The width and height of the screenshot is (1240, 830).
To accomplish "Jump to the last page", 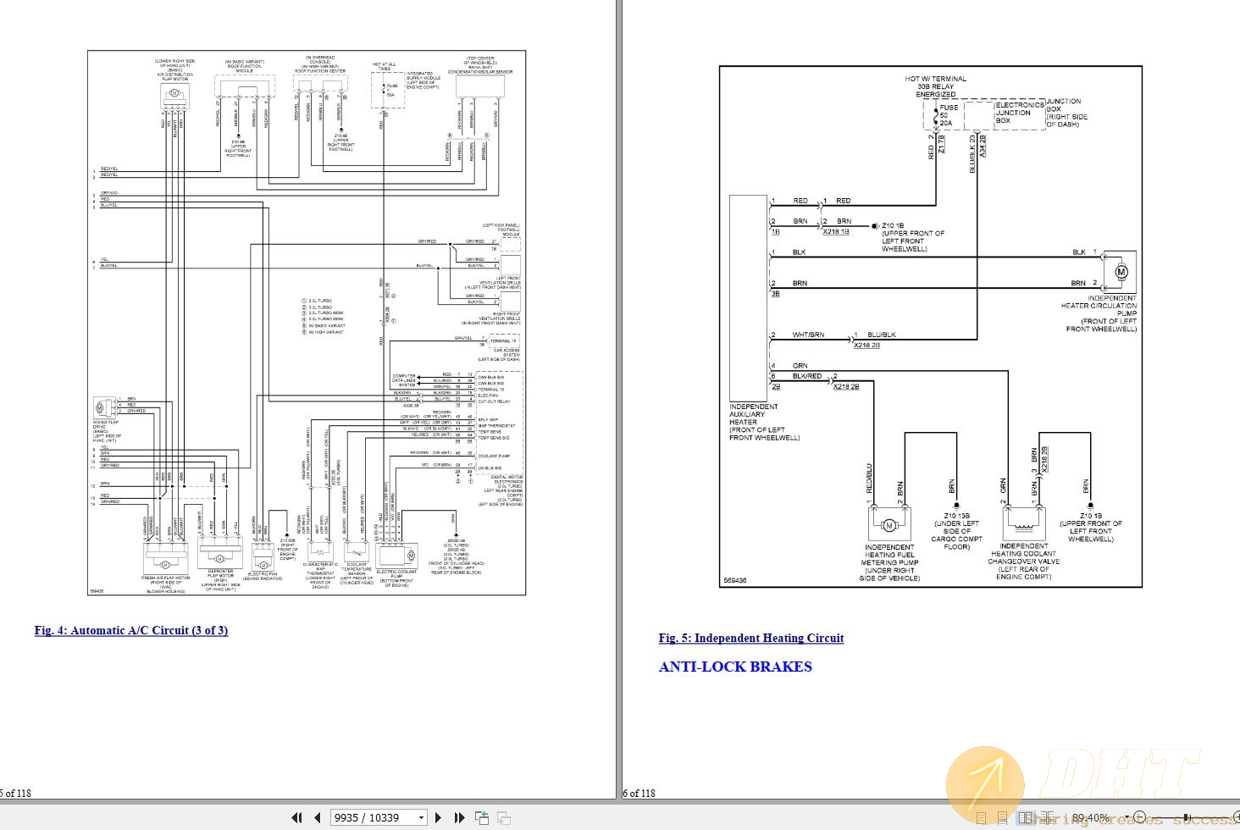I will click(x=460, y=817).
